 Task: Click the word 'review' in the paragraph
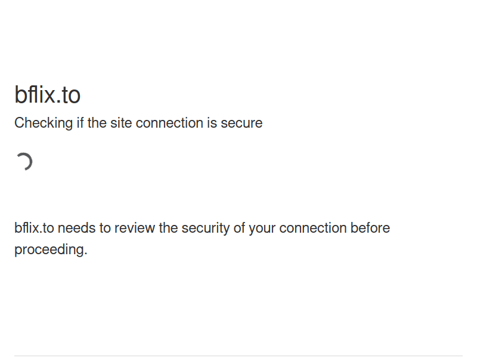pyautogui.click(x=135, y=228)
